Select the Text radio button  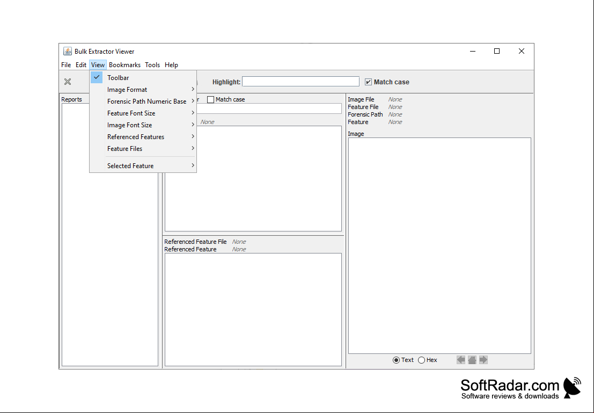[396, 360]
